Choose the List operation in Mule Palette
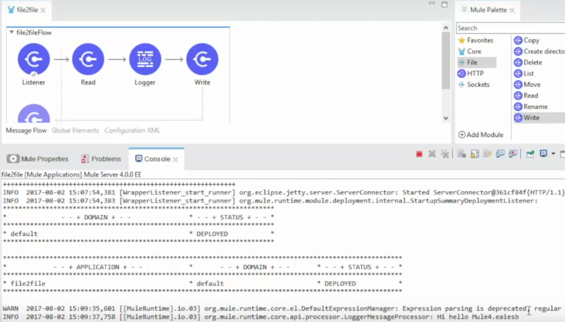 click(x=524, y=73)
